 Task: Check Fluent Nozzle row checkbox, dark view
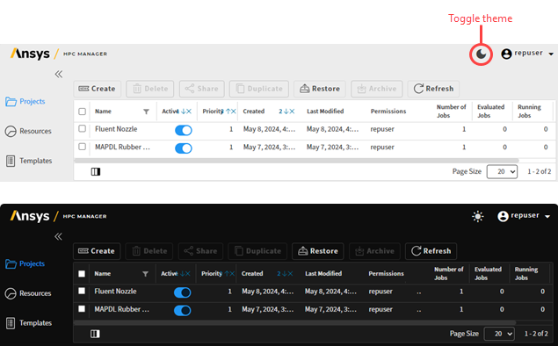[x=82, y=291]
